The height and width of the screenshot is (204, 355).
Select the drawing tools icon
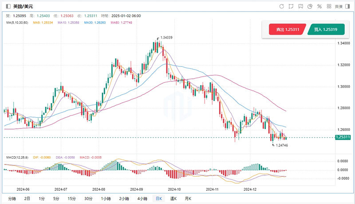point(292,7)
